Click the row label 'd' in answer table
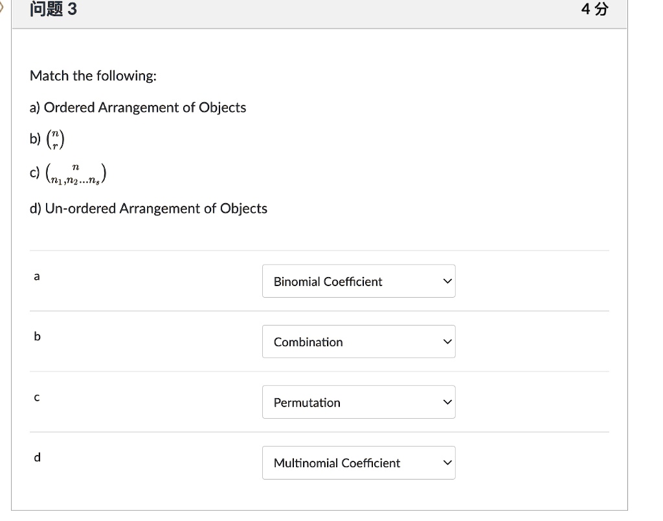Screen dimensions: 663x521 [x=37, y=458]
